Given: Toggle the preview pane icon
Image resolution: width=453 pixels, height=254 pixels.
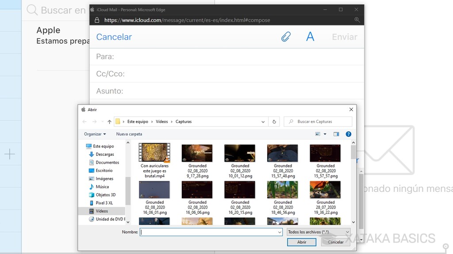Looking at the screenshot, I should click(336, 134).
